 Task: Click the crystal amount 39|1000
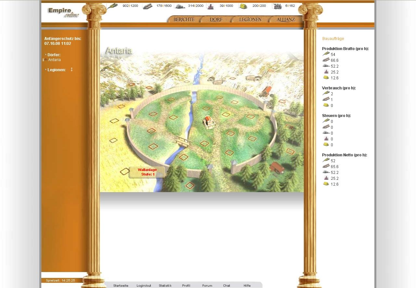click(226, 6)
